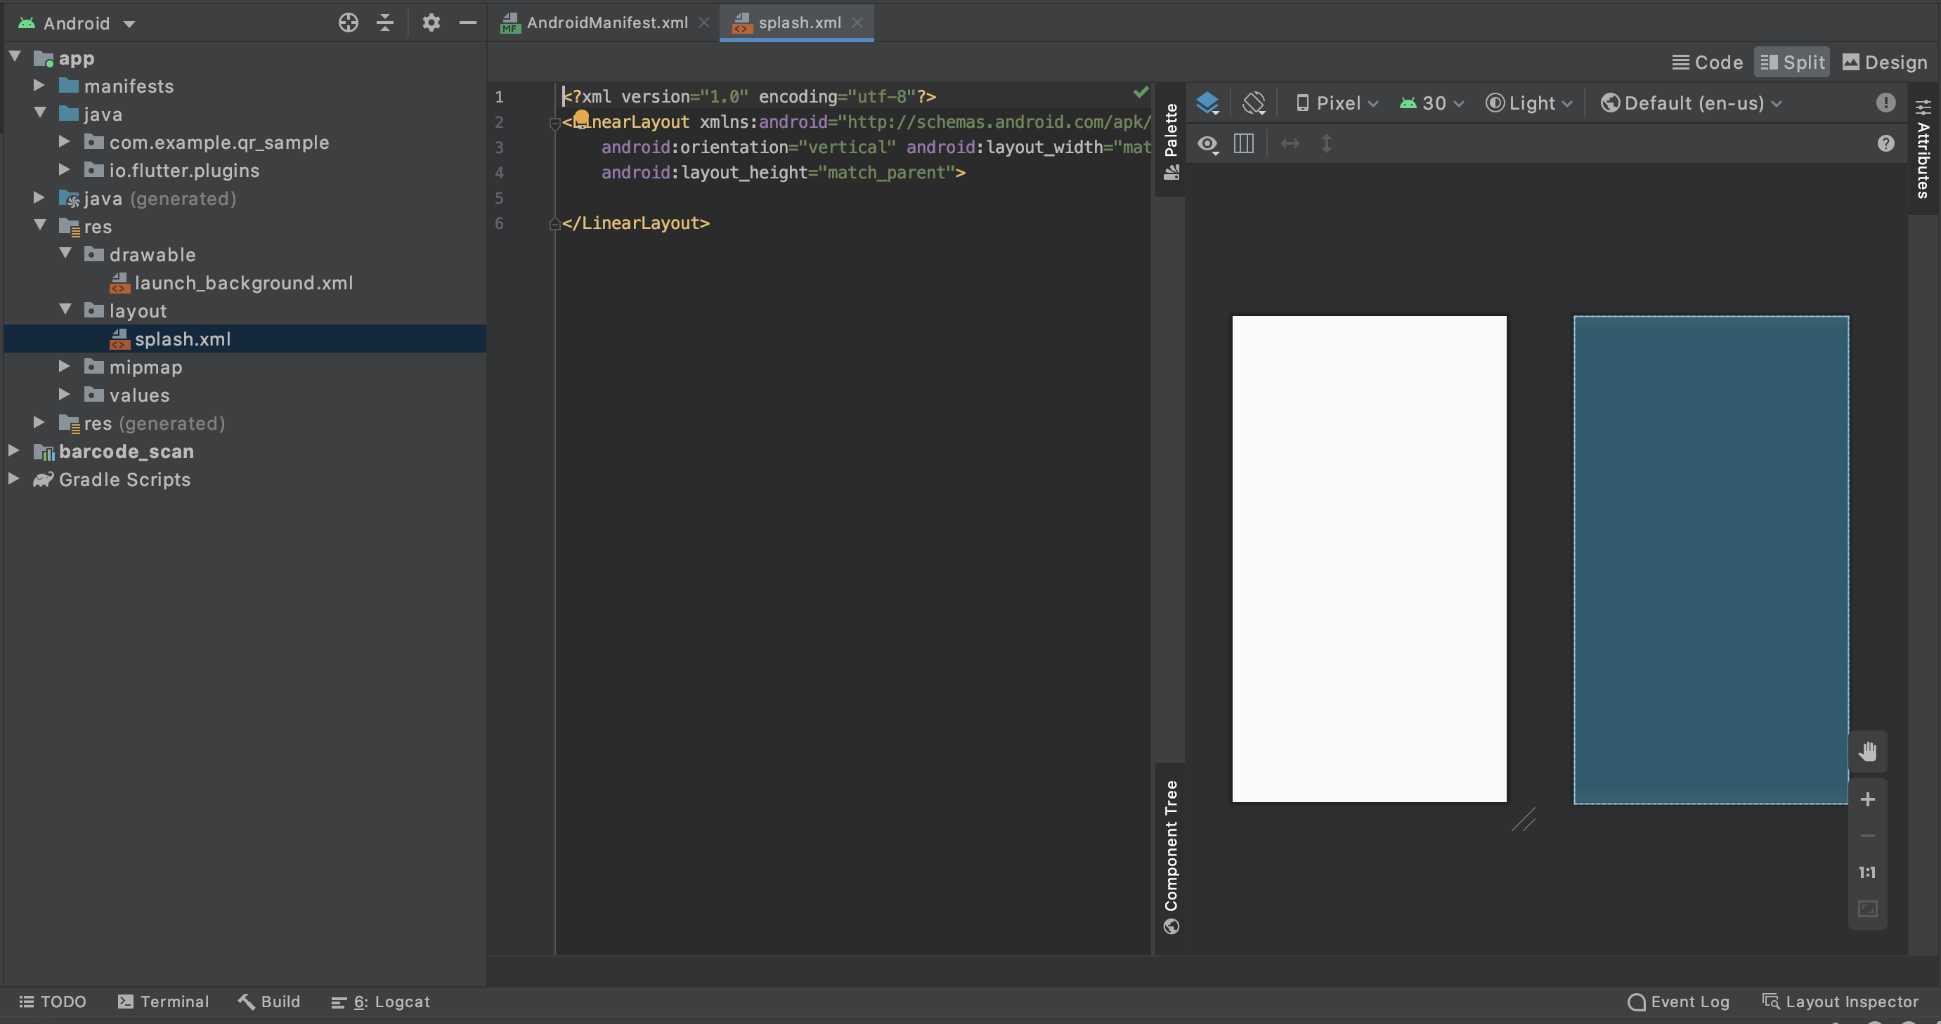Image resolution: width=1941 pixels, height=1024 pixels.
Task: Click the 1:1 zoom to 100% icon
Action: point(1867,872)
